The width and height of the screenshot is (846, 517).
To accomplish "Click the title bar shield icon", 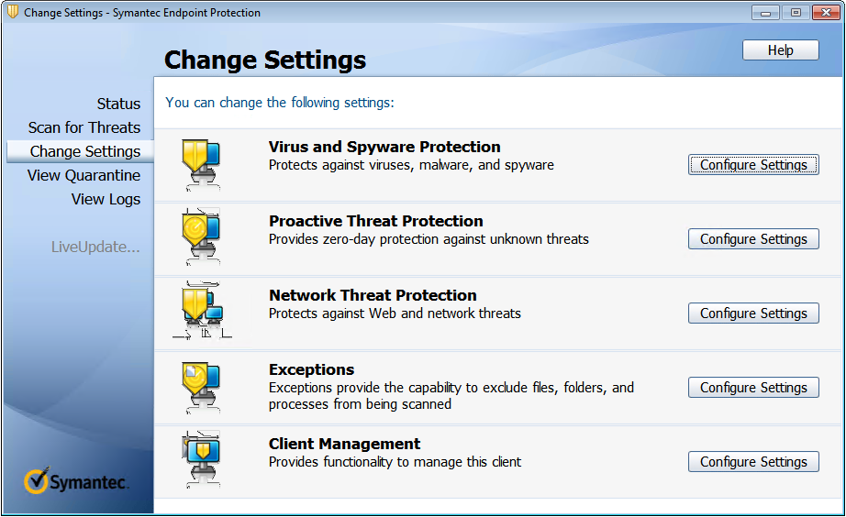I will 12,13.
